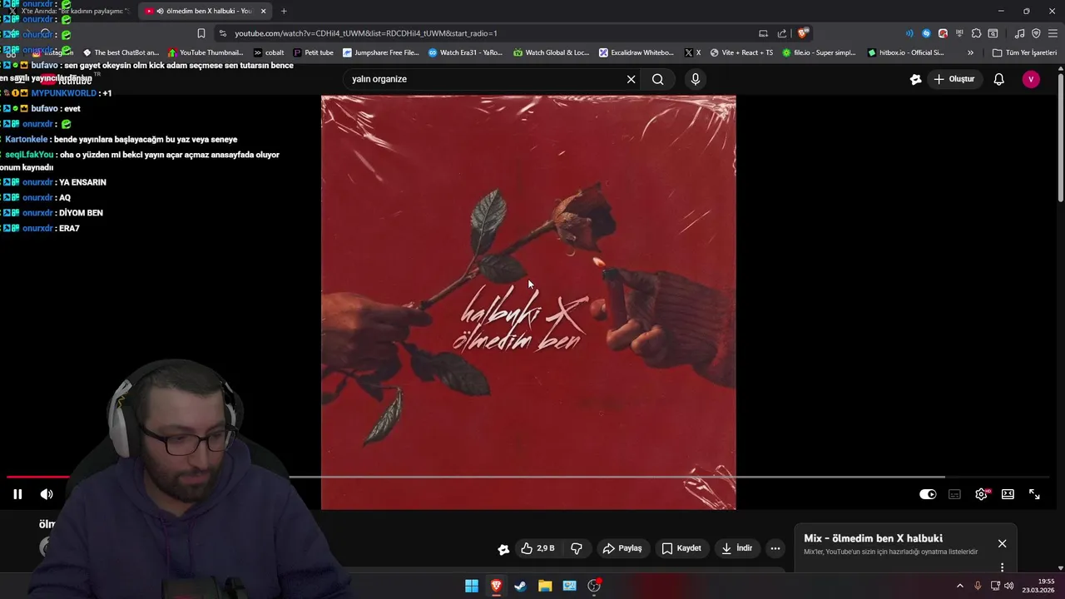Open the Brave VPN shield icon
1065x599 pixels.
pyautogui.click(x=1036, y=33)
